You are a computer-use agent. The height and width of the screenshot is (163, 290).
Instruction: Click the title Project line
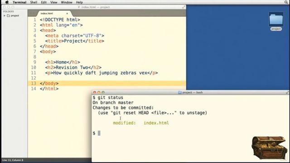coord(74,41)
